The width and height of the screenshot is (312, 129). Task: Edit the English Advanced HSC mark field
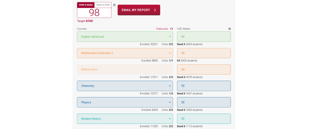click(x=204, y=37)
